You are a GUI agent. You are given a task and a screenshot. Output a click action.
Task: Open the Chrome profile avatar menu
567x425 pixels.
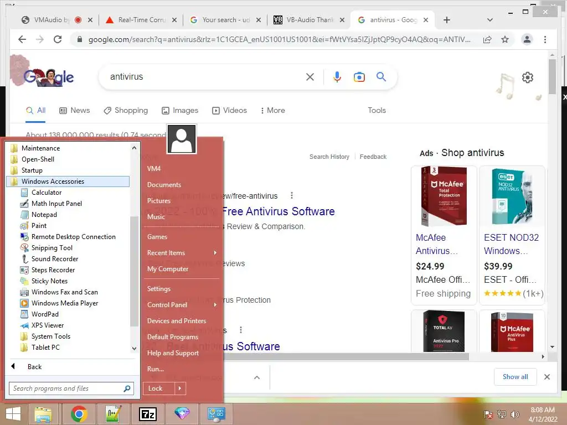(x=527, y=39)
